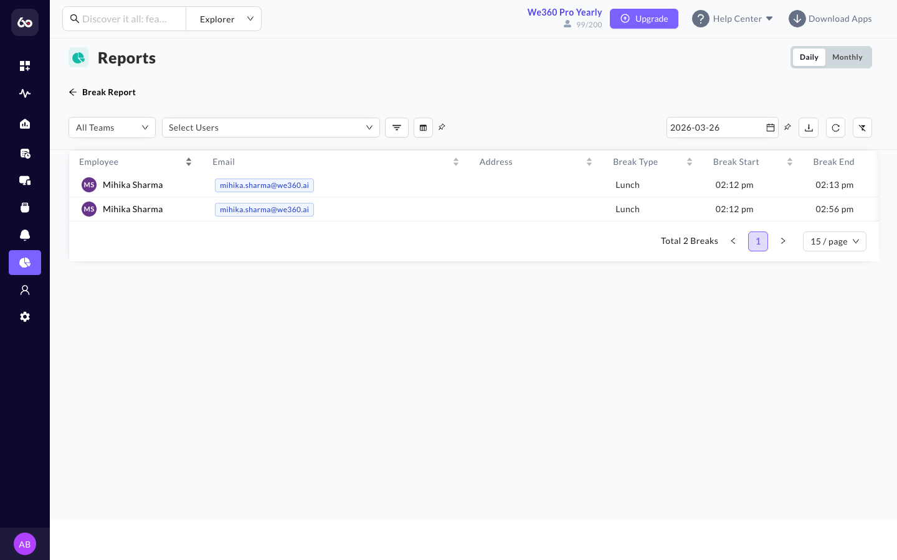Open the activity pulse icon in sidebar

[25, 93]
